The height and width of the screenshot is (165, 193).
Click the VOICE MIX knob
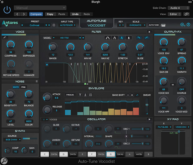point(163,82)
